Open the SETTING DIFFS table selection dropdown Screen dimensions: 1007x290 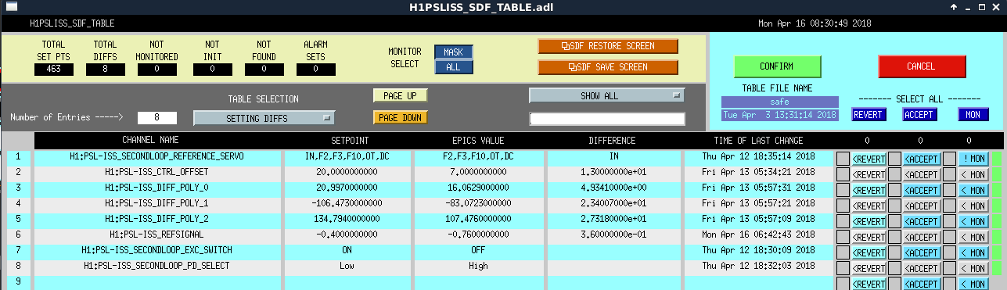[264, 118]
